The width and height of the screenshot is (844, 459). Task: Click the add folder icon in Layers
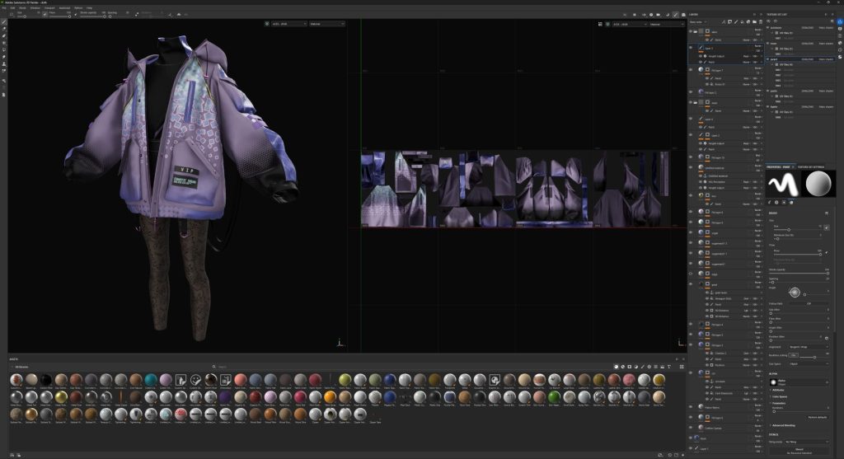(x=753, y=23)
